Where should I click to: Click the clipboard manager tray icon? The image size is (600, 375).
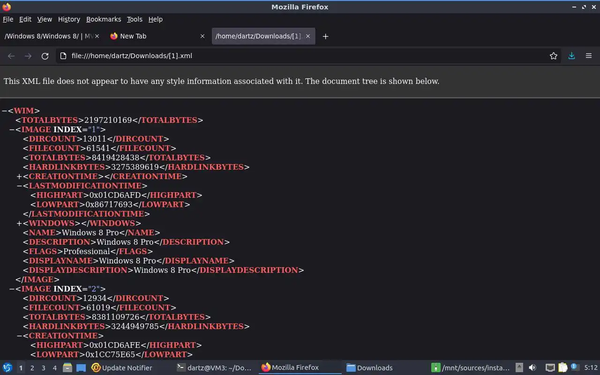[562, 368]
